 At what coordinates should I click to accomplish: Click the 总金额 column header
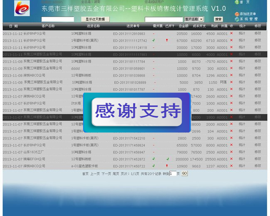coord(183,26)
